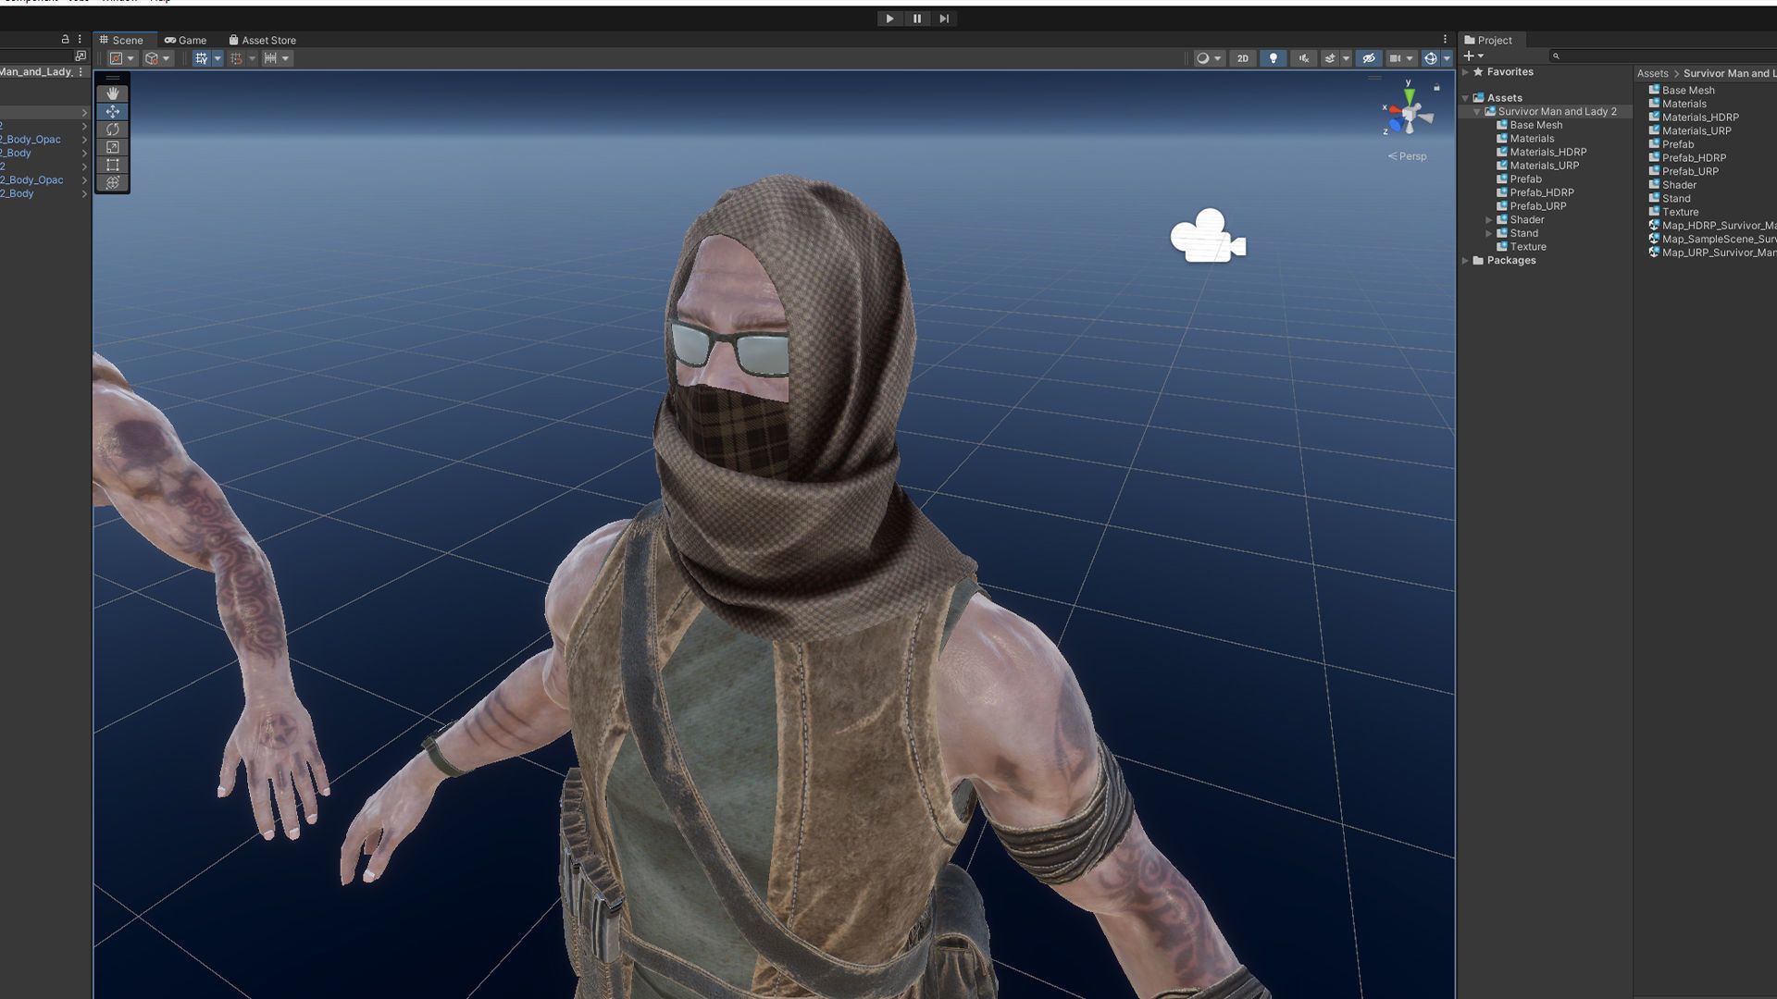Select Map_SampleScene asset in list

click(1712, 239)
